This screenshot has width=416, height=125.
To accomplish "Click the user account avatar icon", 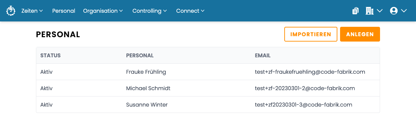I will [x=394, y=11].
